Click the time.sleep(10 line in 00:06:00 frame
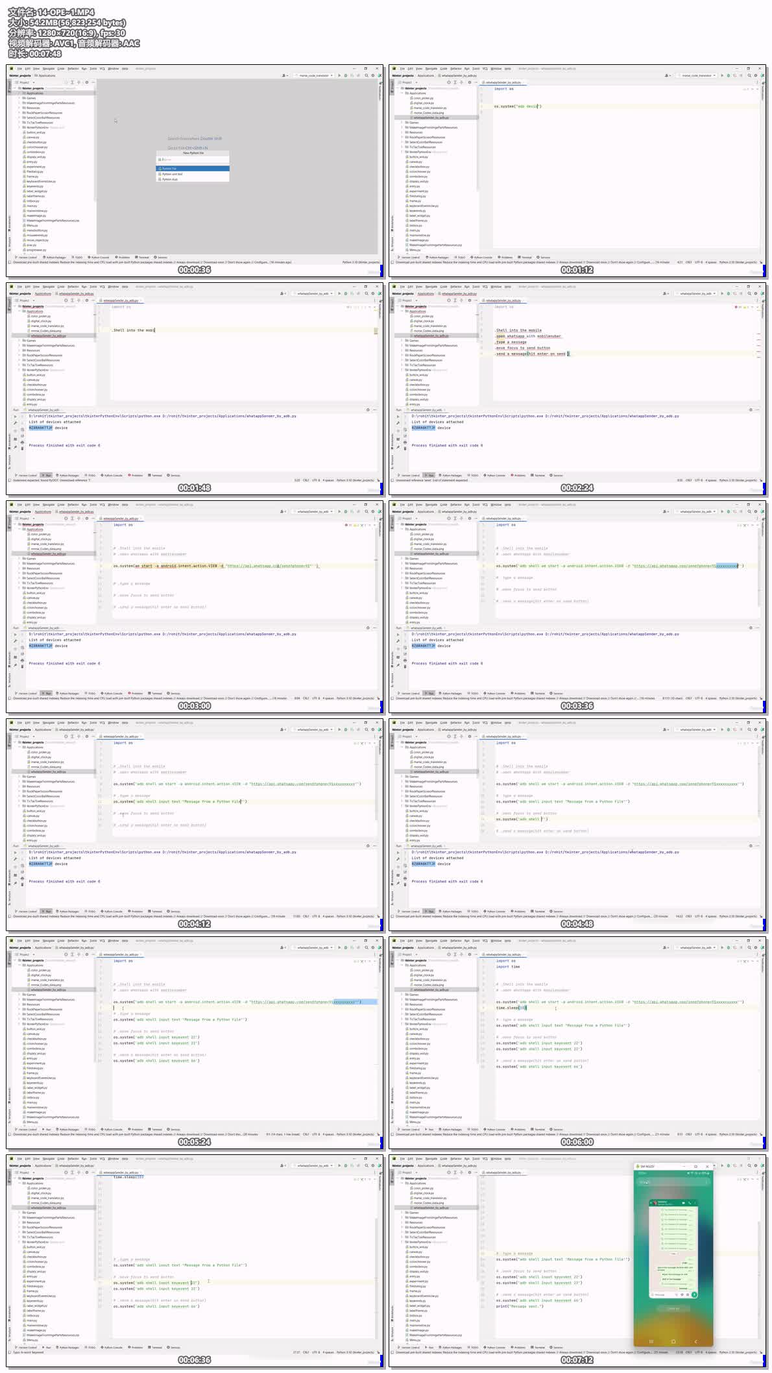This screenshot has width=772, height=1373. tap(511, 1008)
